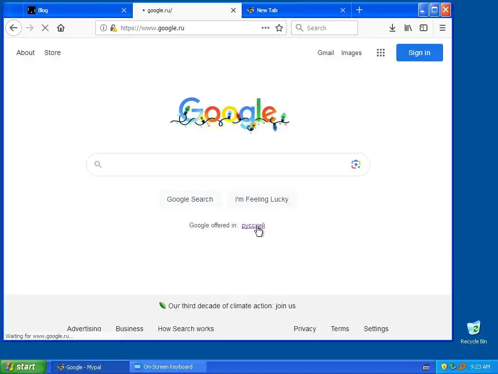Stop loading the page with the X button
This screenshot has width=498, height=374.
[45, 28]
